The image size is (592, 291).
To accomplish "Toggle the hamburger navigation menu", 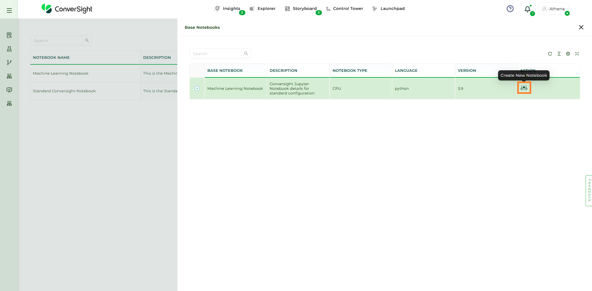I will (9, 11).
